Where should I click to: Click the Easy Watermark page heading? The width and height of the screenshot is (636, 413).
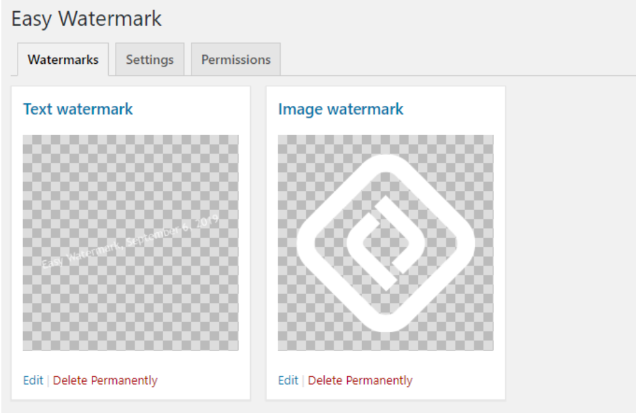[86, 19]
